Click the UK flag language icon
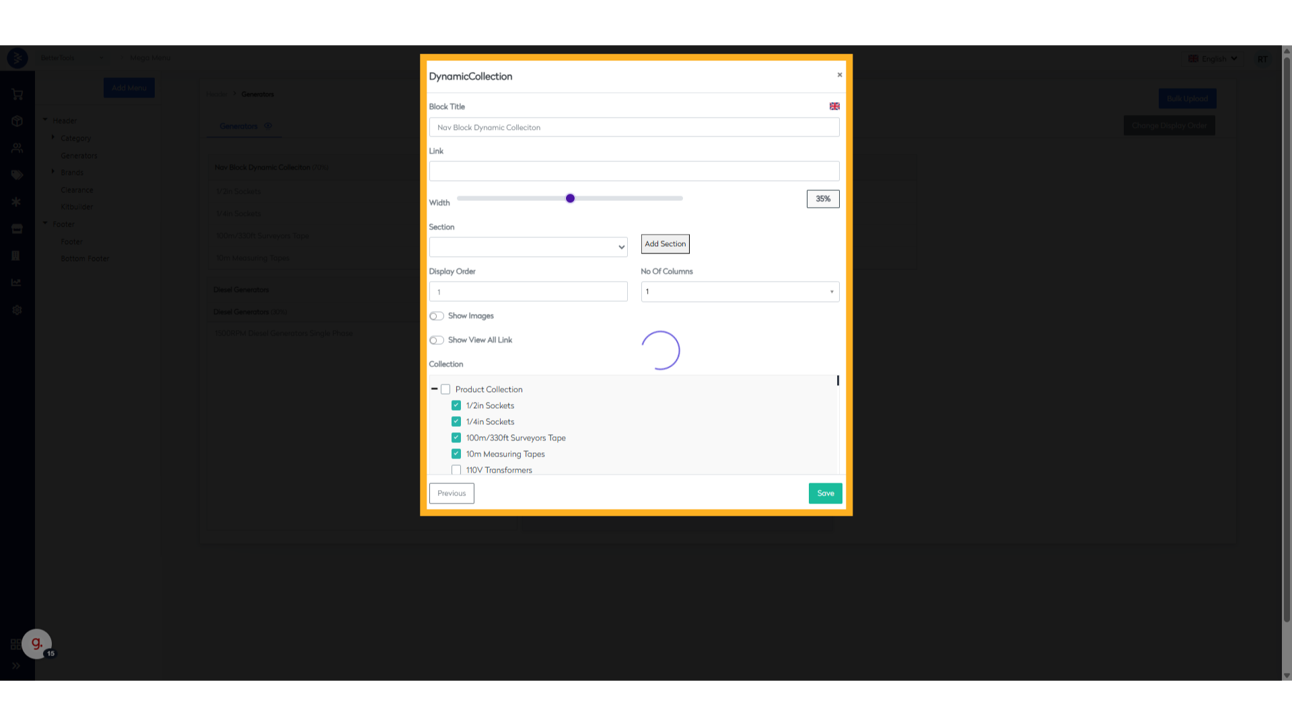1292x726 pixels. (x=834, y=106)
